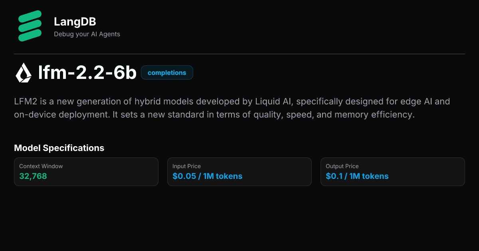Click the $0.1 / 1M tokens output price
Screen dimensions: 479x251
357,176
